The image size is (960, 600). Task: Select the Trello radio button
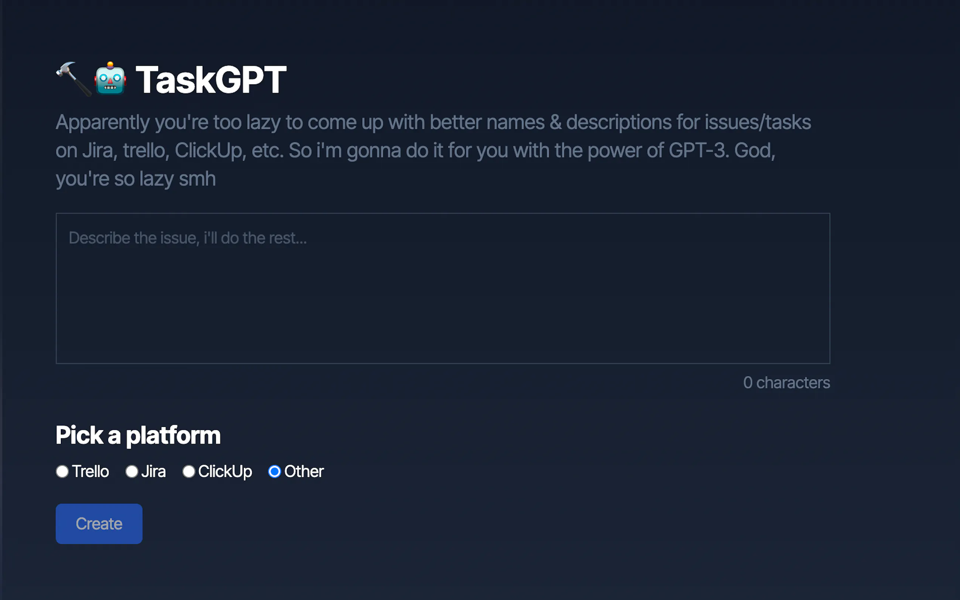tap(62, 472)
